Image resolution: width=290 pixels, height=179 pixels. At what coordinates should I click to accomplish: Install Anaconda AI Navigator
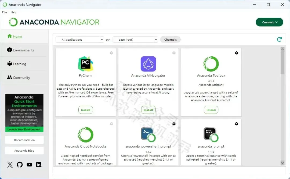148,110
